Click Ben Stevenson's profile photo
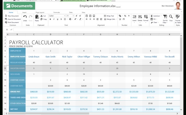The image size is (186, 115). [x=178, y=5]
